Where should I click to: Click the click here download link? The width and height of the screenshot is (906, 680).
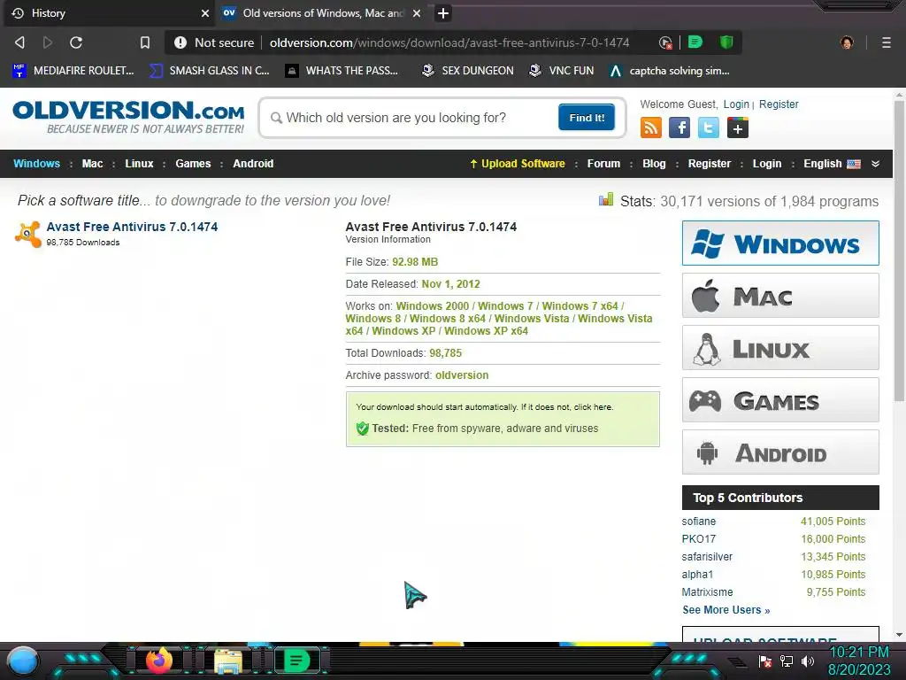(x=593, y=407)
